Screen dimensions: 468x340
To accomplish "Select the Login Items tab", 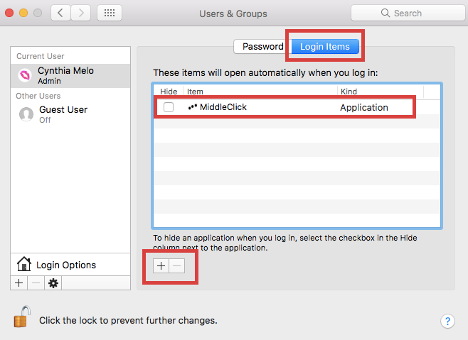I will point(325,46).
